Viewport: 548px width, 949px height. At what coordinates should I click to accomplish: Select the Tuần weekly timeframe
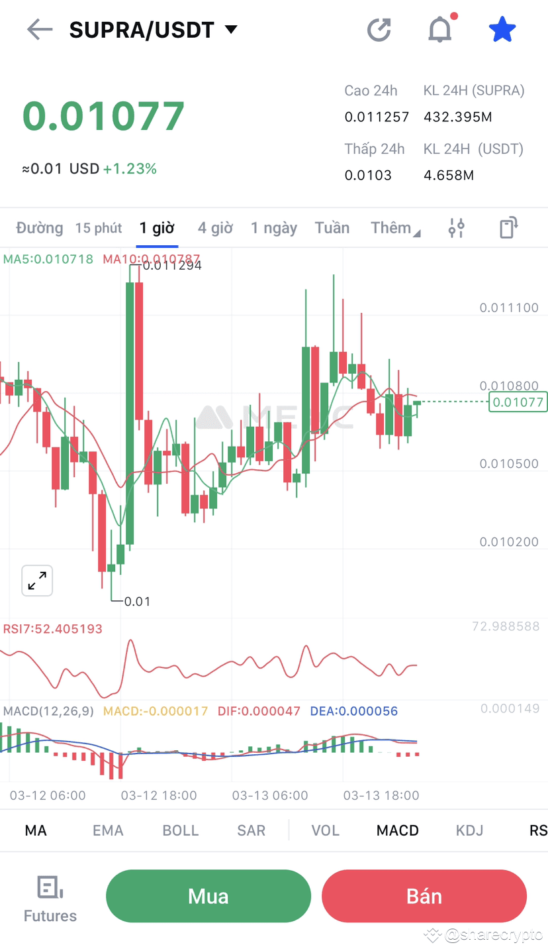pos(332,228)
